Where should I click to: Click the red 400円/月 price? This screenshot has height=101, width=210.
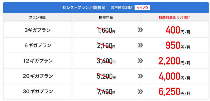(178, 30)
